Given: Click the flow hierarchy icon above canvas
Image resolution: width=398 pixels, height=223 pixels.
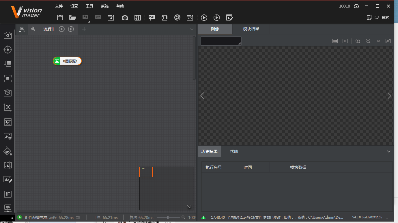Looking at the screenshot, I should click(x=22, y=29).
